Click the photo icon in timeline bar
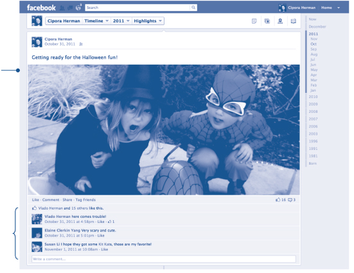The width and height of the screenshot is (354, 273). coord(267,21)
